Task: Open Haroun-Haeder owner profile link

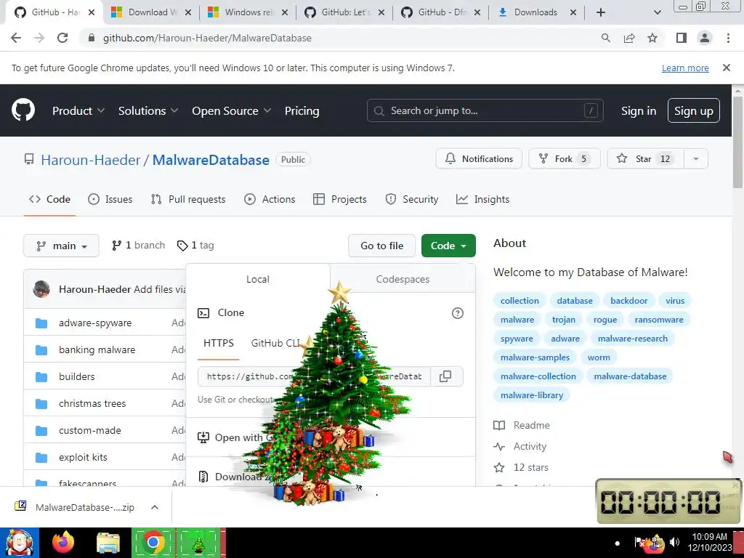Action: (91, 160)
